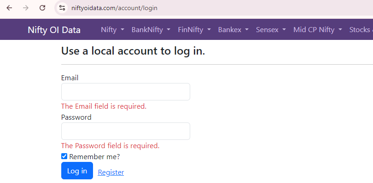
Task: Click inside the Email input field
Action: click(126, 92)
